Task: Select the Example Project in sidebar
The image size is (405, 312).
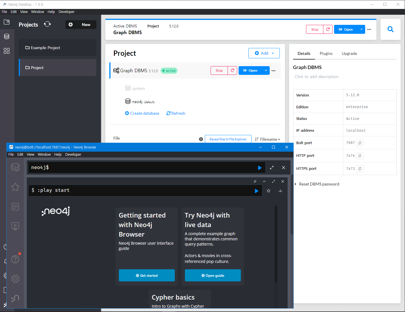Action: pos(58,48)
